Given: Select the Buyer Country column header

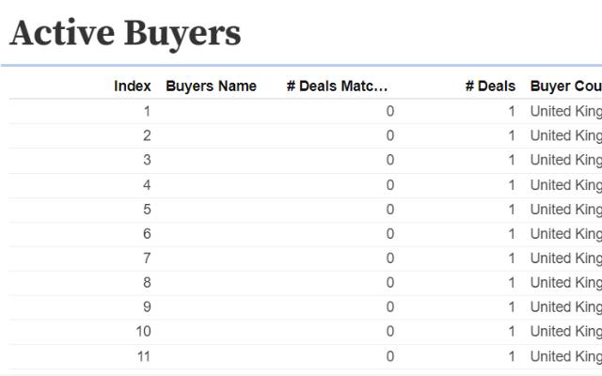Looking at the screenshot, I should click(x=565, y=86).
